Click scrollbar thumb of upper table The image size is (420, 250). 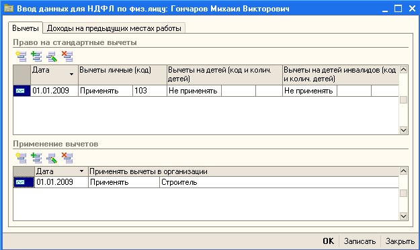click(x=403, y=99)
